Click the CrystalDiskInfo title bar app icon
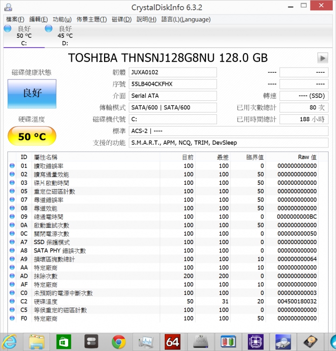This screenshot has height=351, width=336. pyautogui.click(x=8, y=7)
